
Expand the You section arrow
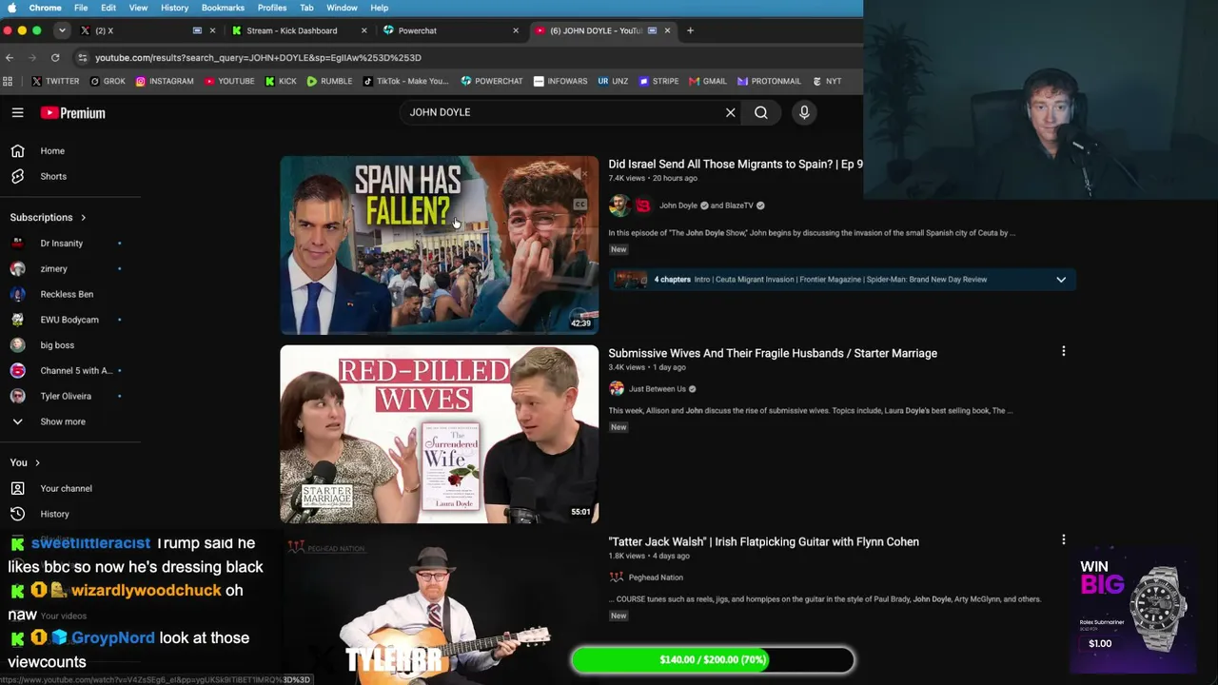coord(37,463)
